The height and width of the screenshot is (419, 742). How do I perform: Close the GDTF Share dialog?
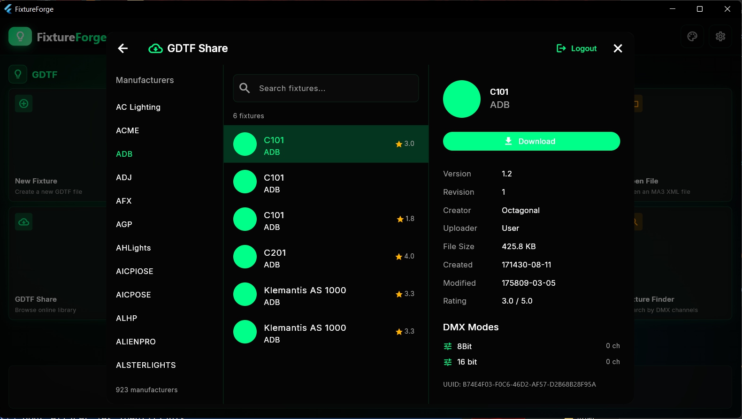pyautogui.click(x=618, y=48)
